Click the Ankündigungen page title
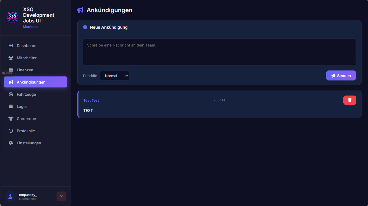Image resolution: width=368 pixels, height=206 pixels. 109,10
